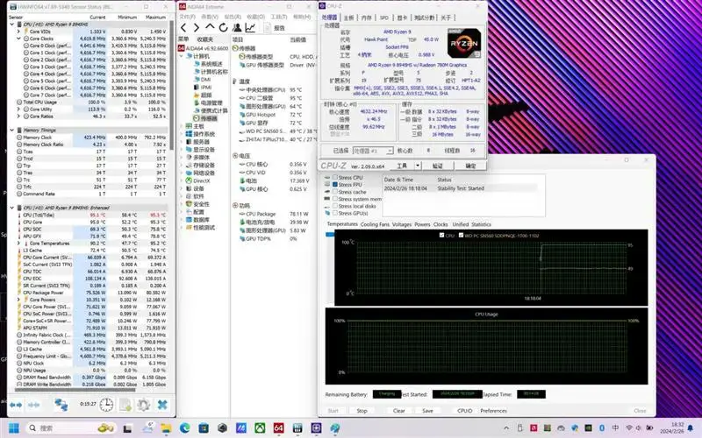Image resolution: width=702 pixels, height=438 pixels.
Task: Select 传感器 (sensor) item in AIDA64 tree
Action: (205, 118)
